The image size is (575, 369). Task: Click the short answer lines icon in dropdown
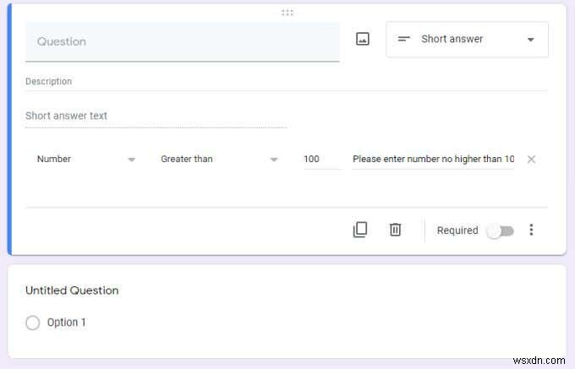(x=403, y=39)
